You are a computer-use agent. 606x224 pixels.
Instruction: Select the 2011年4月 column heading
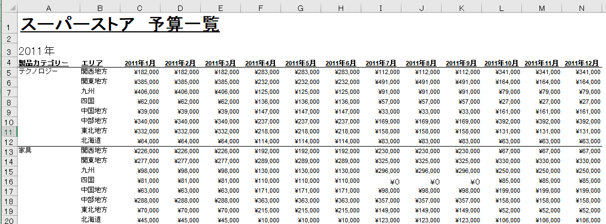(261, 63)
